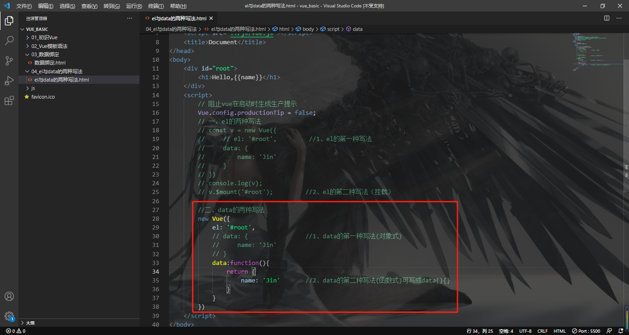Open Run and Debug view

click(x=9, y=81)
